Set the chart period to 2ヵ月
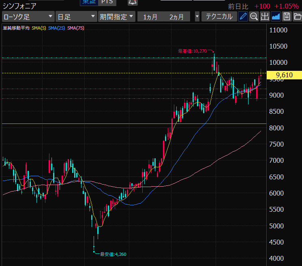Screen dimensions: 302x266 (x=177, y=17)
